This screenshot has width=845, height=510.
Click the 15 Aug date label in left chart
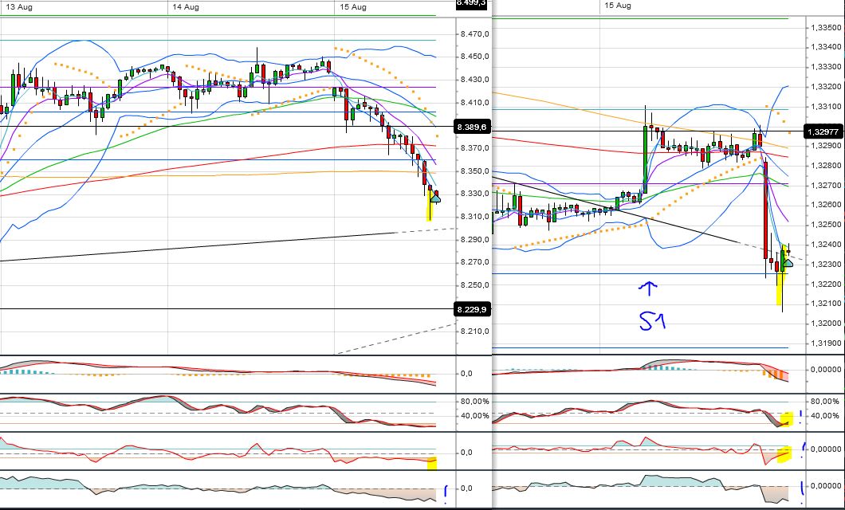pyautogui.click(x=353, y=7)
